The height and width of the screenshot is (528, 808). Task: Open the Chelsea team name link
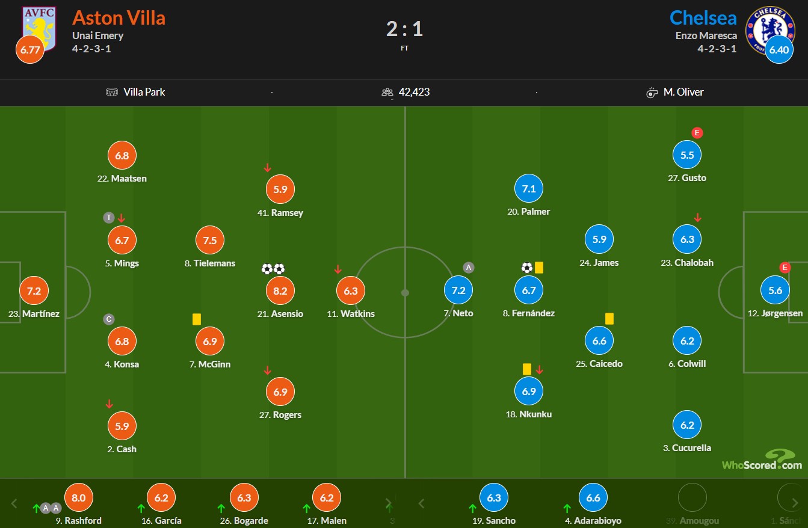703,17
